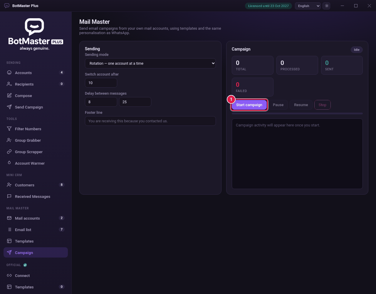Click the PROCESSED counter card

(297, 65)
